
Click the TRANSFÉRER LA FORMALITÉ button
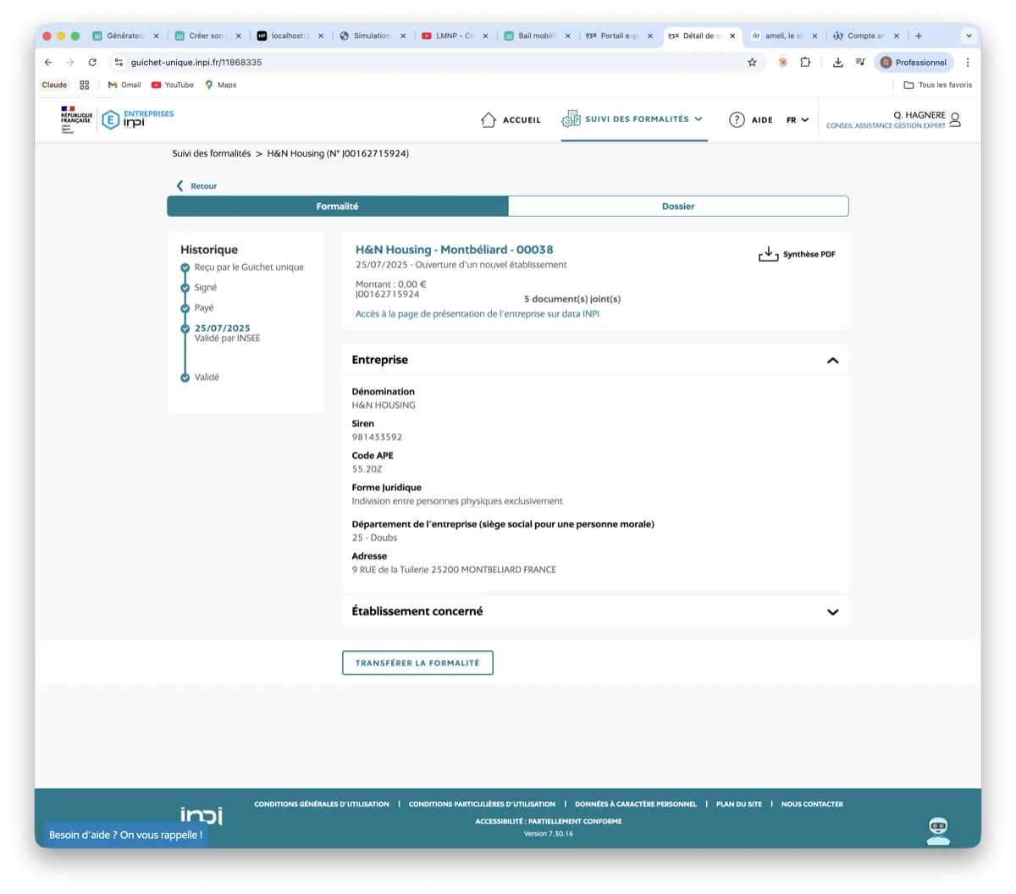point(417,662)
